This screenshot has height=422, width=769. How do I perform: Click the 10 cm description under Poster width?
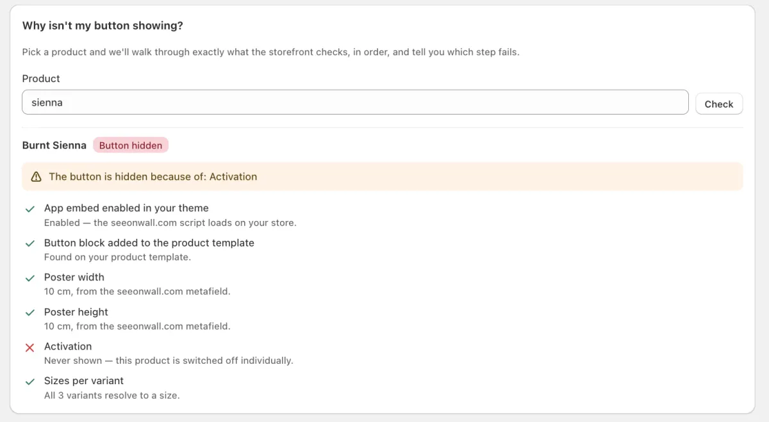coord(137,291)
